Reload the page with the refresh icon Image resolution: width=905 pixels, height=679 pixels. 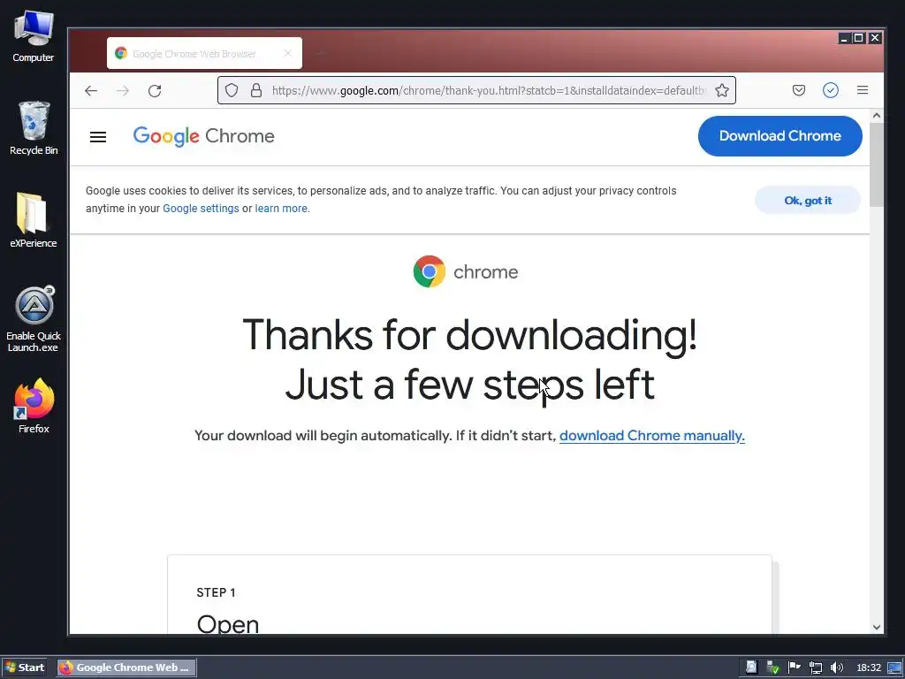(x=154, y=91)
